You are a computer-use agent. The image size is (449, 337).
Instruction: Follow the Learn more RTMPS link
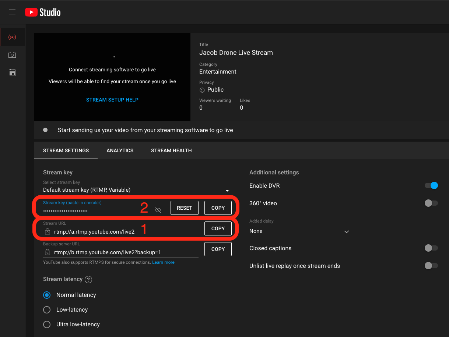[164, 262]
